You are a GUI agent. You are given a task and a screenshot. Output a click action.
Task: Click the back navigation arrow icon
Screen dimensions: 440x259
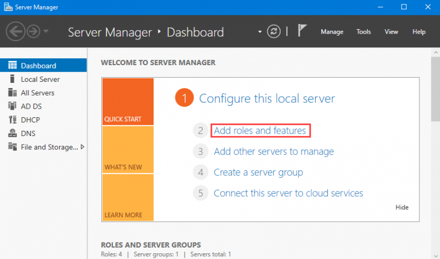click(x=16, y=32)
